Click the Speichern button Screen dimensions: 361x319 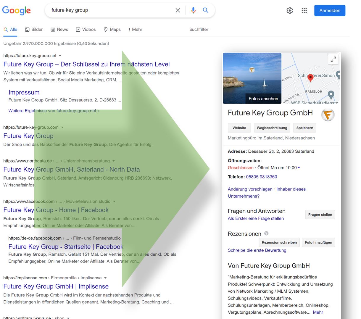tap(305, 128)
